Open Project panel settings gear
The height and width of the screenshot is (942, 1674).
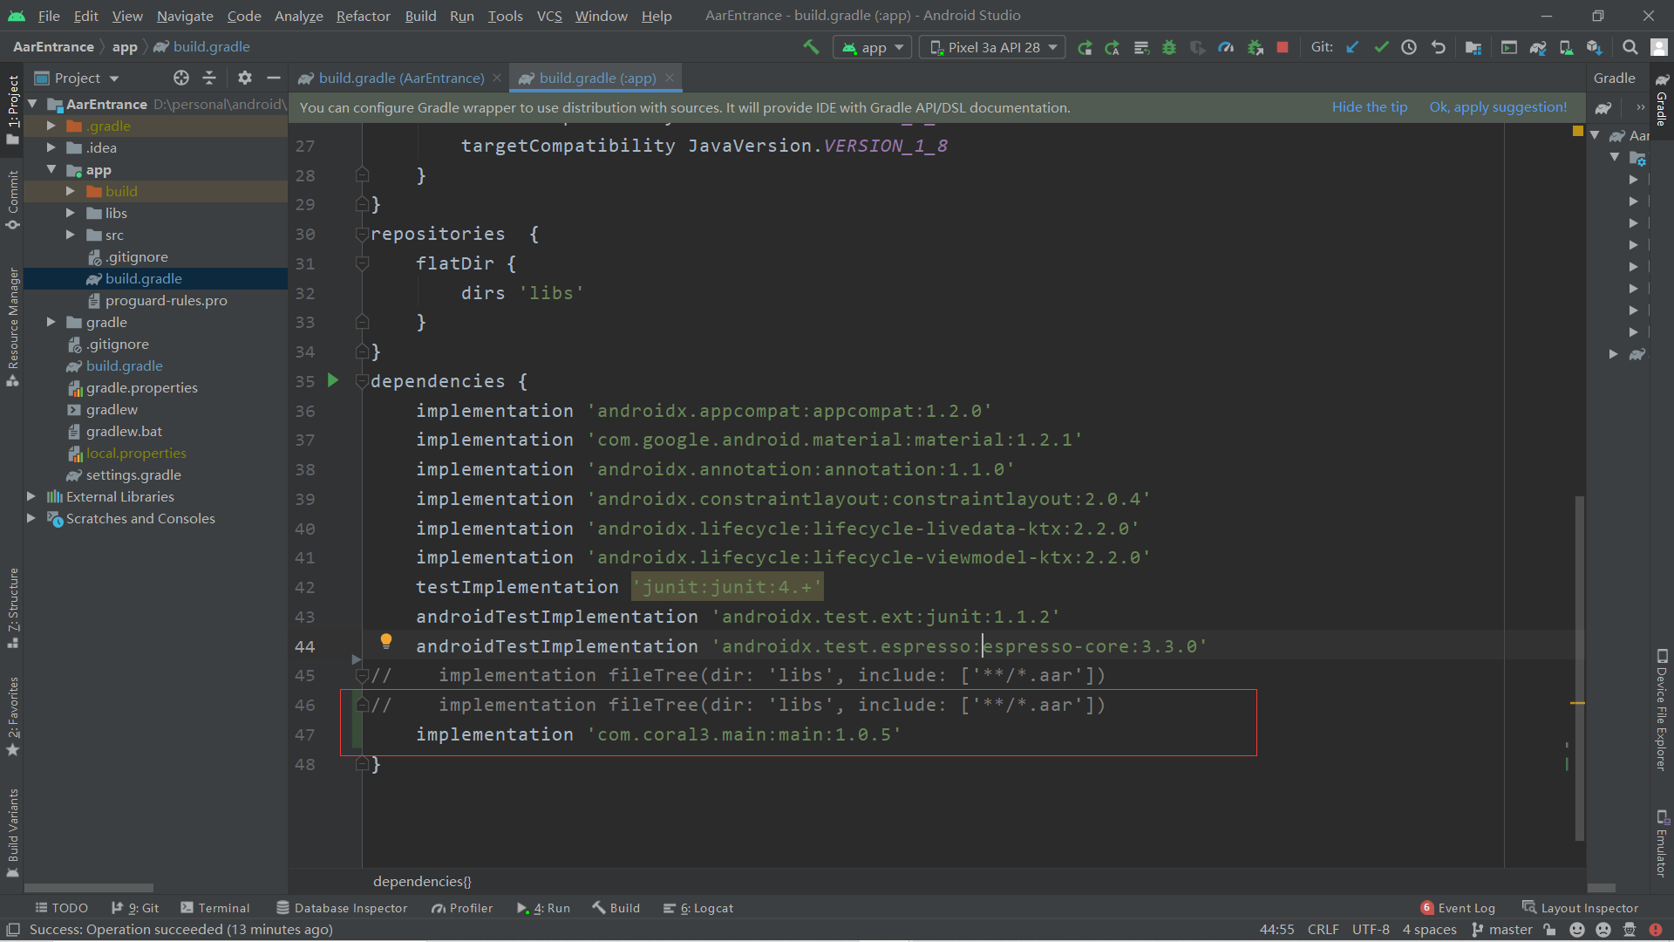(245, 78)
